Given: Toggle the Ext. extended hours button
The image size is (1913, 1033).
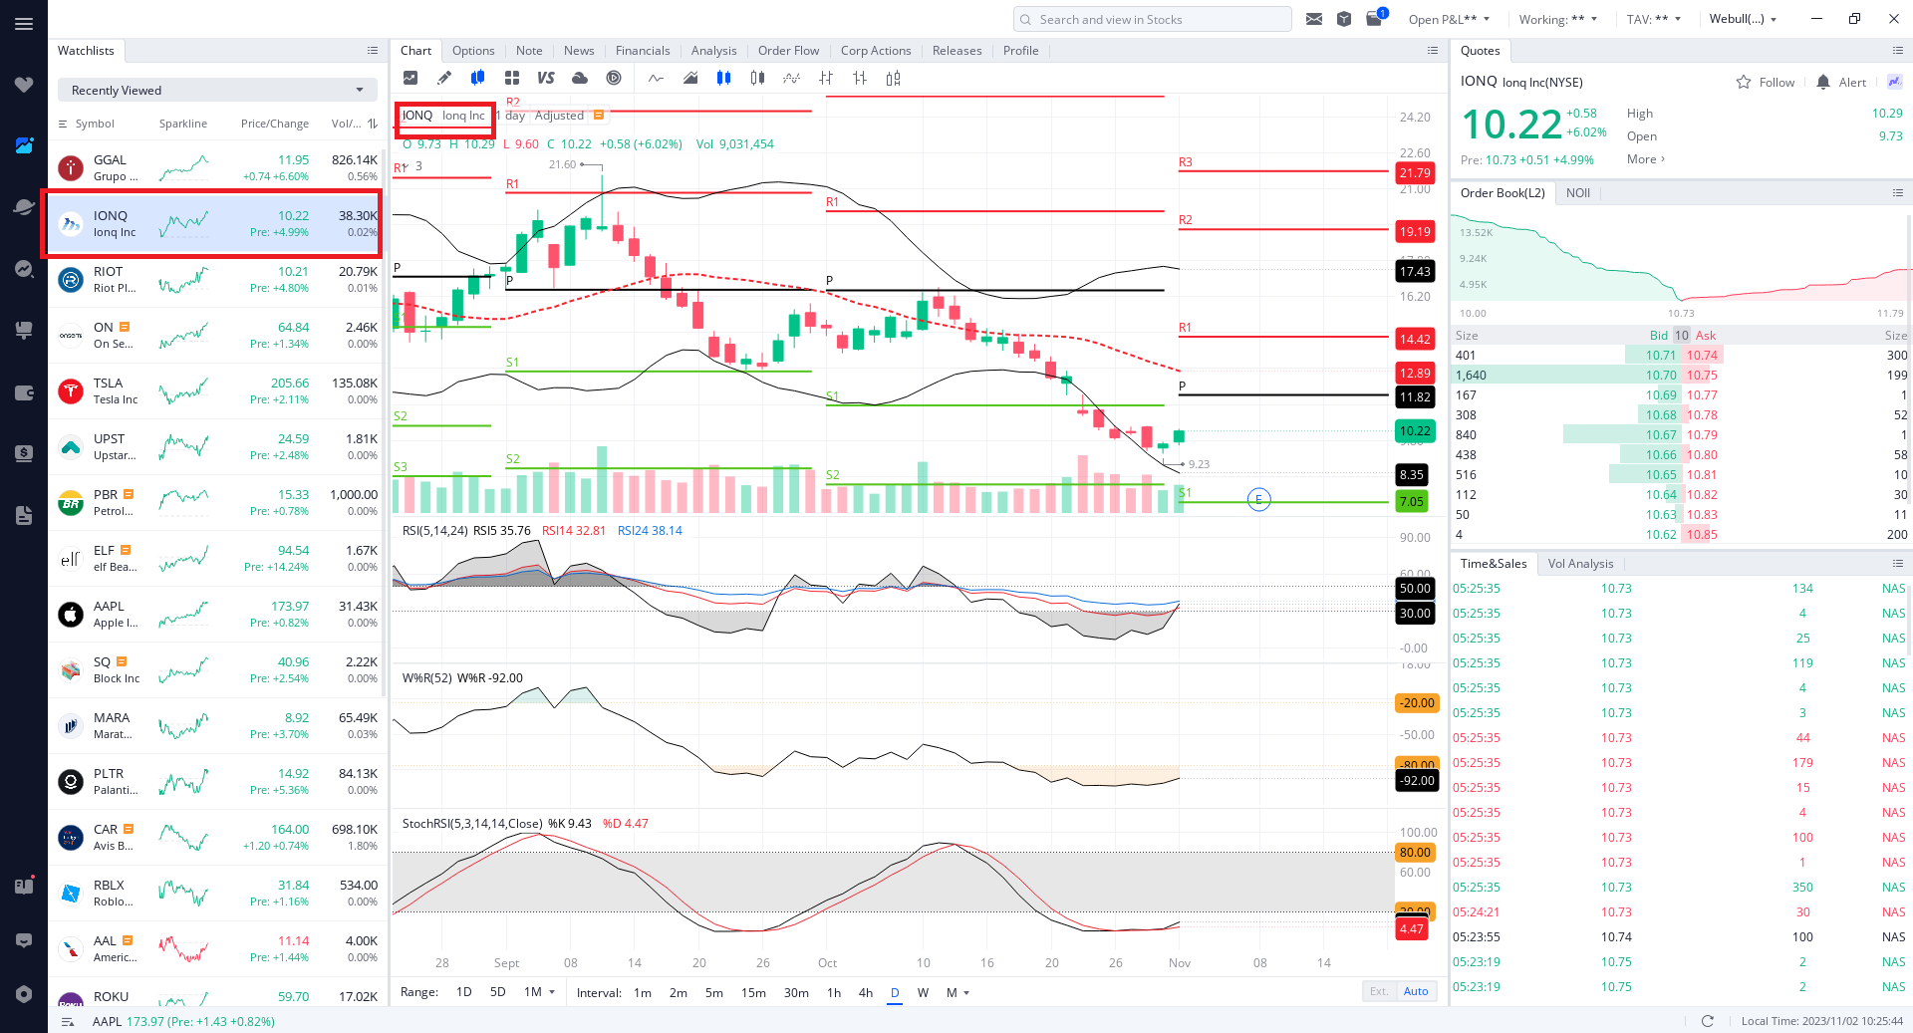Looking at the screenshot, I should coord(1379,991).
